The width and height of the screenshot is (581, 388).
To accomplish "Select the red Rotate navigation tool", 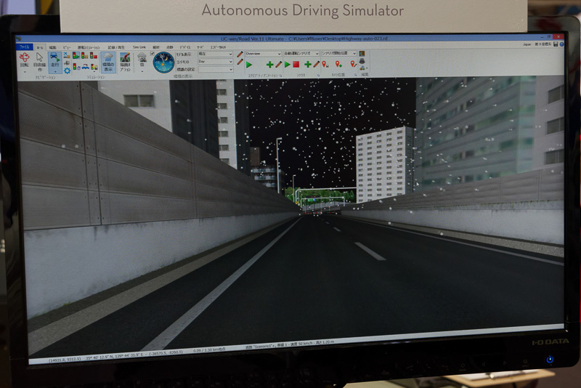I will point(25,60).
